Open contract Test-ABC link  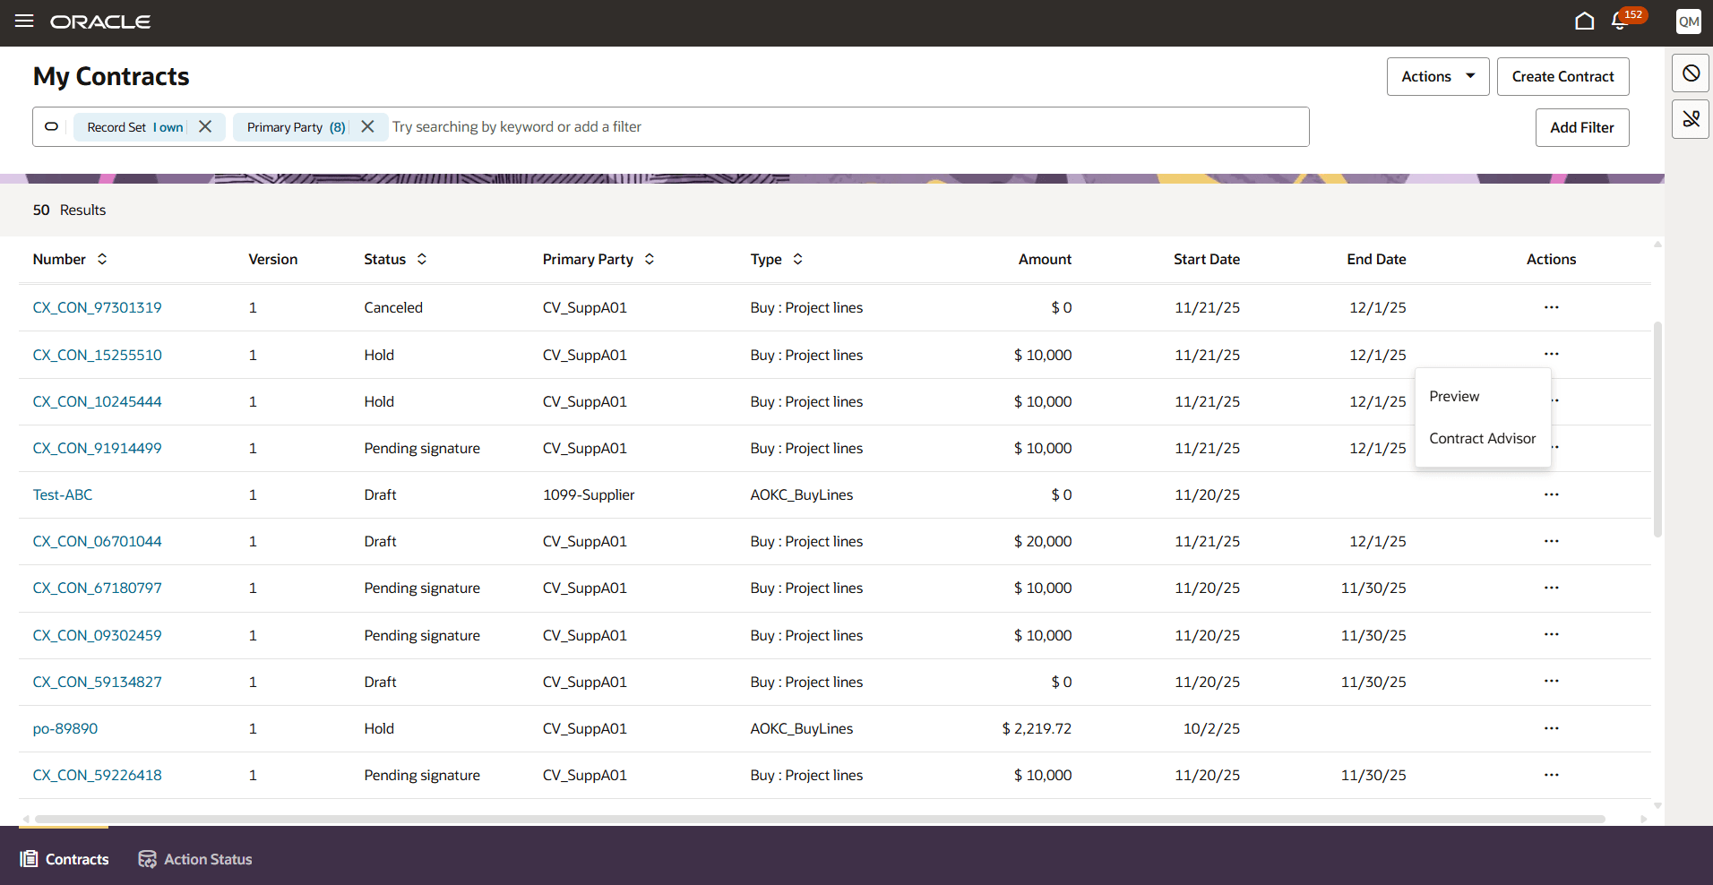click(62, 494)
